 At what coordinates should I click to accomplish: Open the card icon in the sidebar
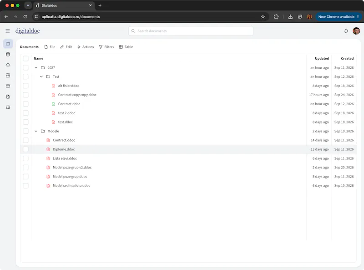[8, 86]
